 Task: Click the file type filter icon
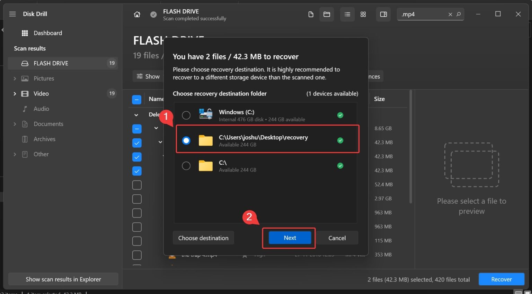pos(311,14)
